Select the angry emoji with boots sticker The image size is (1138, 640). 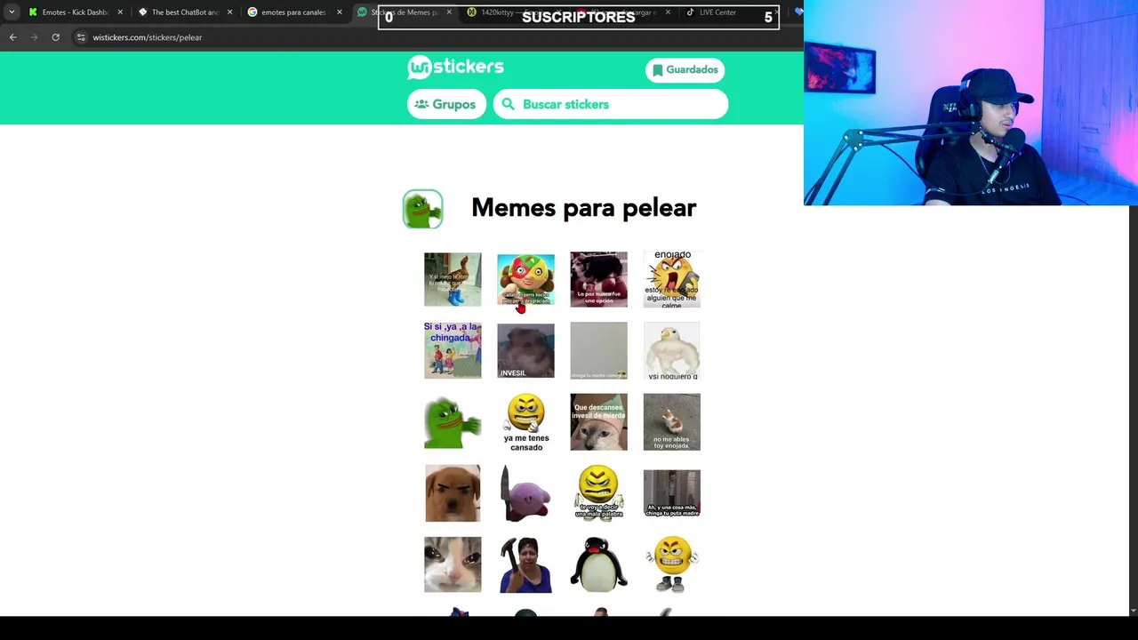[671, 564]
